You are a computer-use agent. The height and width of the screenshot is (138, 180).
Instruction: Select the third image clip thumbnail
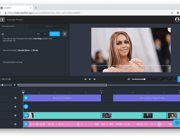click(148, 115)
